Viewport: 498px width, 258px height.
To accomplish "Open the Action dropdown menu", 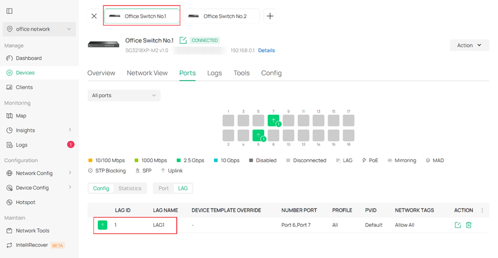I will pos(469,45).
